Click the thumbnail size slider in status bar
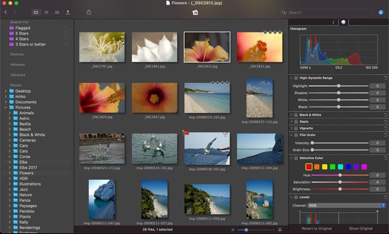Viewport: 389px width, 234px height. coord(256,230)
